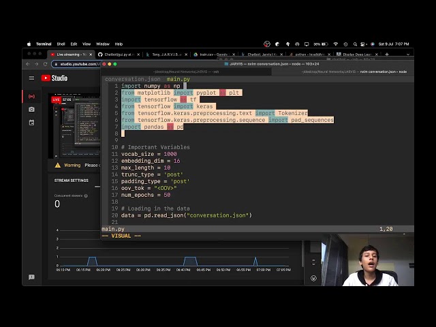Viewport: 436px width, 327px height.
Task: Reload the page with the browser refresh icon
Action: tap(45, 64)
